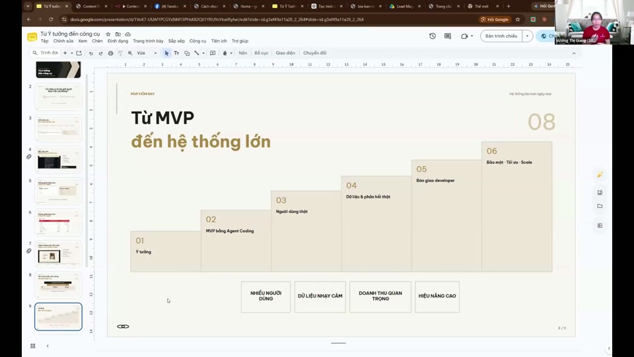
Task: Click the NHIỀU NGƯỜI DÙNG box
Action: coord(265,297)
